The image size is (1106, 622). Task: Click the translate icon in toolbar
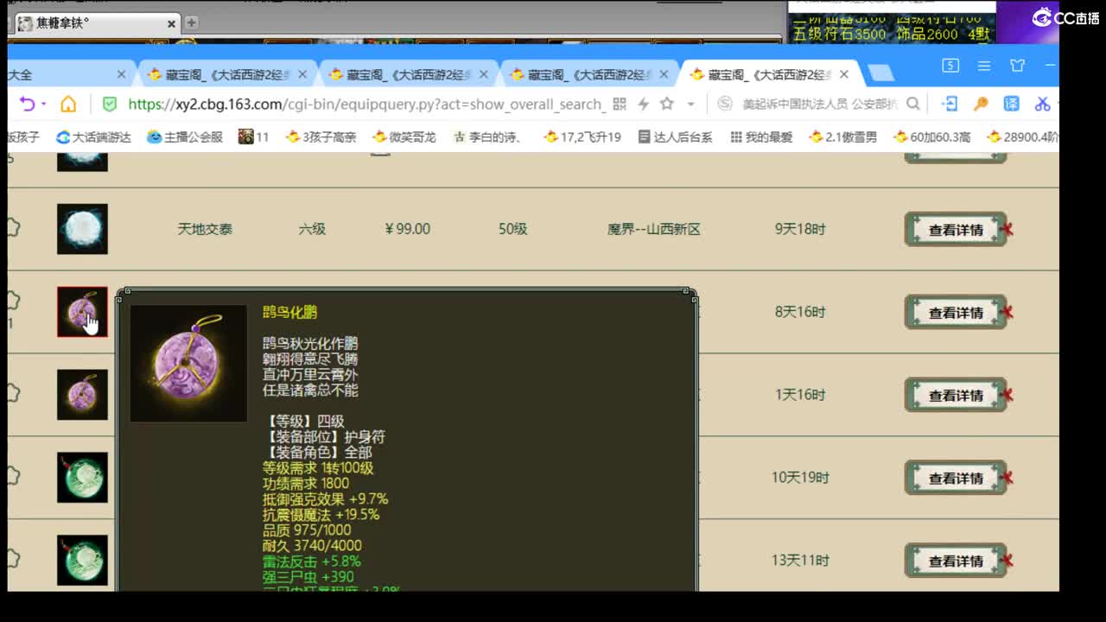click(x=1012, y=104)
